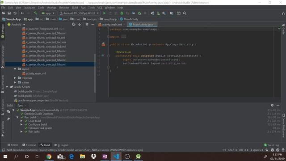Image resolution: width=286 pixels, height=161 pixels.
Task: Click the Synchronize refresh icon
Action: (x=15, y=13)
